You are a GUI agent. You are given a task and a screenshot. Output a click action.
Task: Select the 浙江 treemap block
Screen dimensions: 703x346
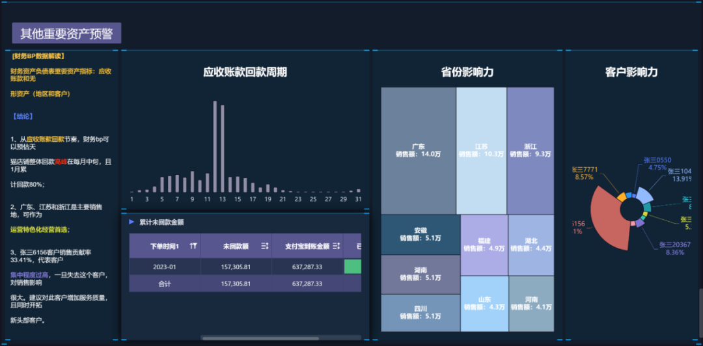[x=531, y=151]
